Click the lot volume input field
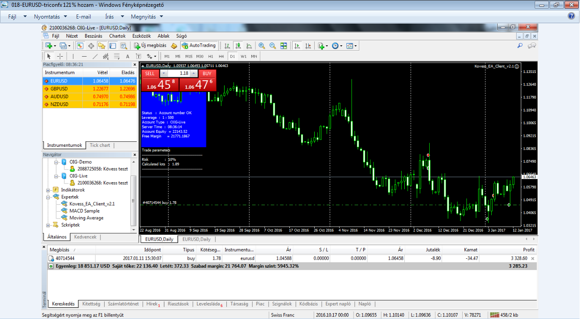 click(x=179, y=73)
